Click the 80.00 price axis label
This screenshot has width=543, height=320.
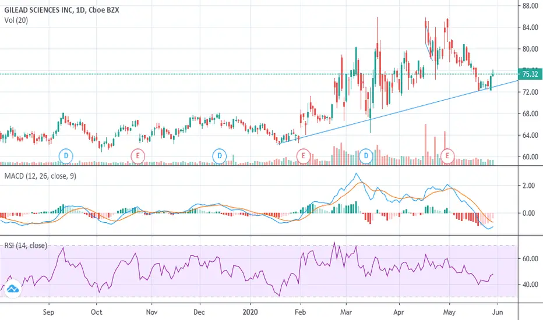[530, 49]
